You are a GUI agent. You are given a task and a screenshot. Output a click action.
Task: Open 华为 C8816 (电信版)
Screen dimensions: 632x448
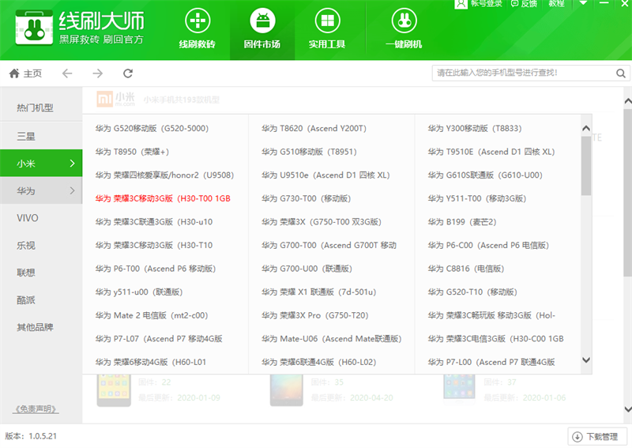[466, 269]
